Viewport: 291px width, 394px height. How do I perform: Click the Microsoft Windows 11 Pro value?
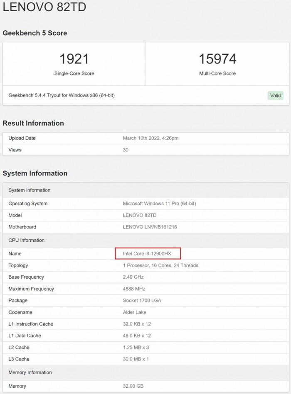(159, 204)
